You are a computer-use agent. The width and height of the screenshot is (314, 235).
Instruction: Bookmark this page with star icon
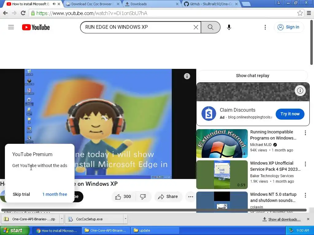click(300, 13)
